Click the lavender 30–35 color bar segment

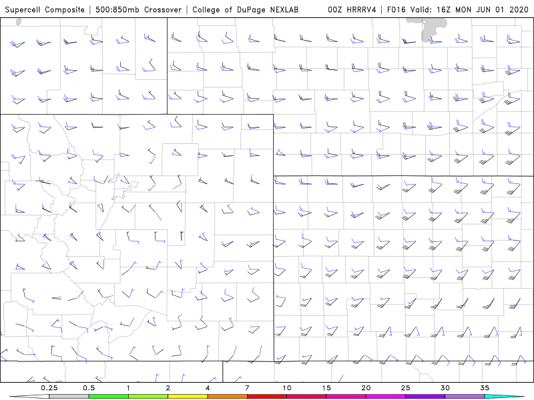click(x=465, y=397)
